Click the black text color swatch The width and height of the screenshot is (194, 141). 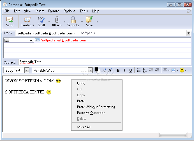[96, 69]
